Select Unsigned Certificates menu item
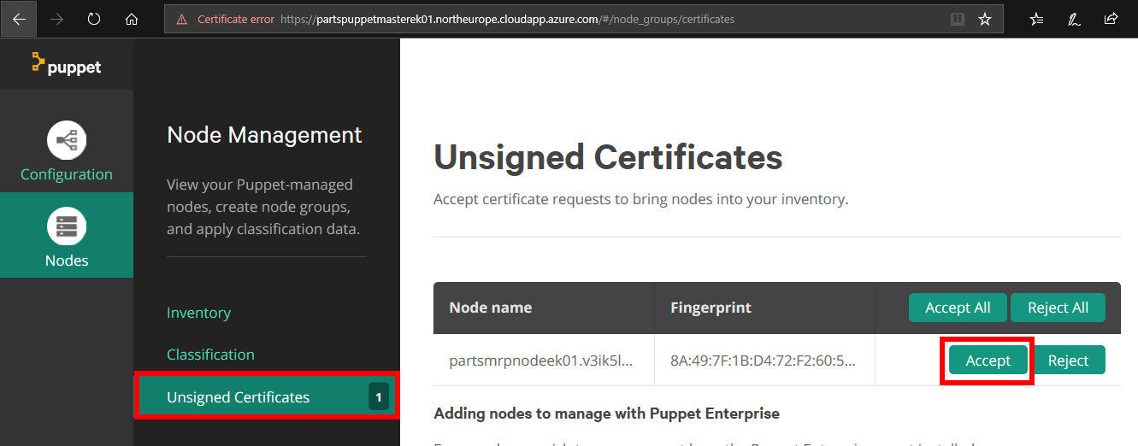 (x=238, y=397)
